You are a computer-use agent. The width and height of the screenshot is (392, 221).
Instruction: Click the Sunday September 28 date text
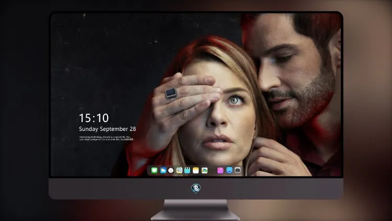[108, 129]
